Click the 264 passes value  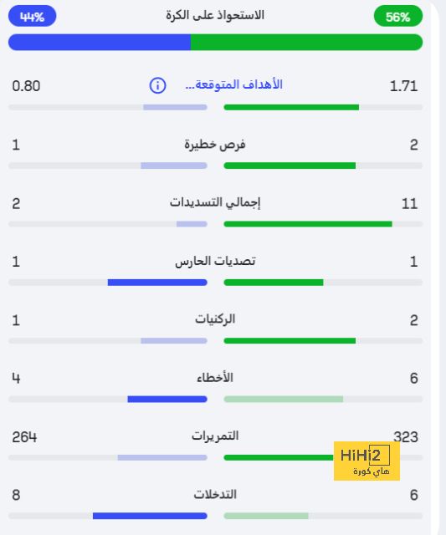coord(24,437)
